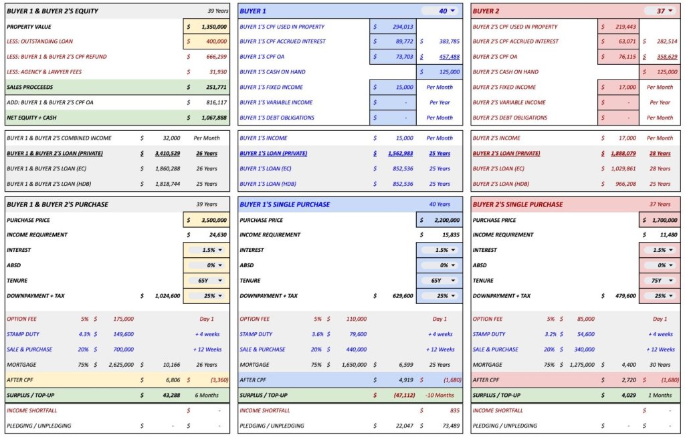Select Buyer 1 purchase price cell 2,200,000
Screen dimensions: 685x437
pyautogui.click(x=439, y=220)
